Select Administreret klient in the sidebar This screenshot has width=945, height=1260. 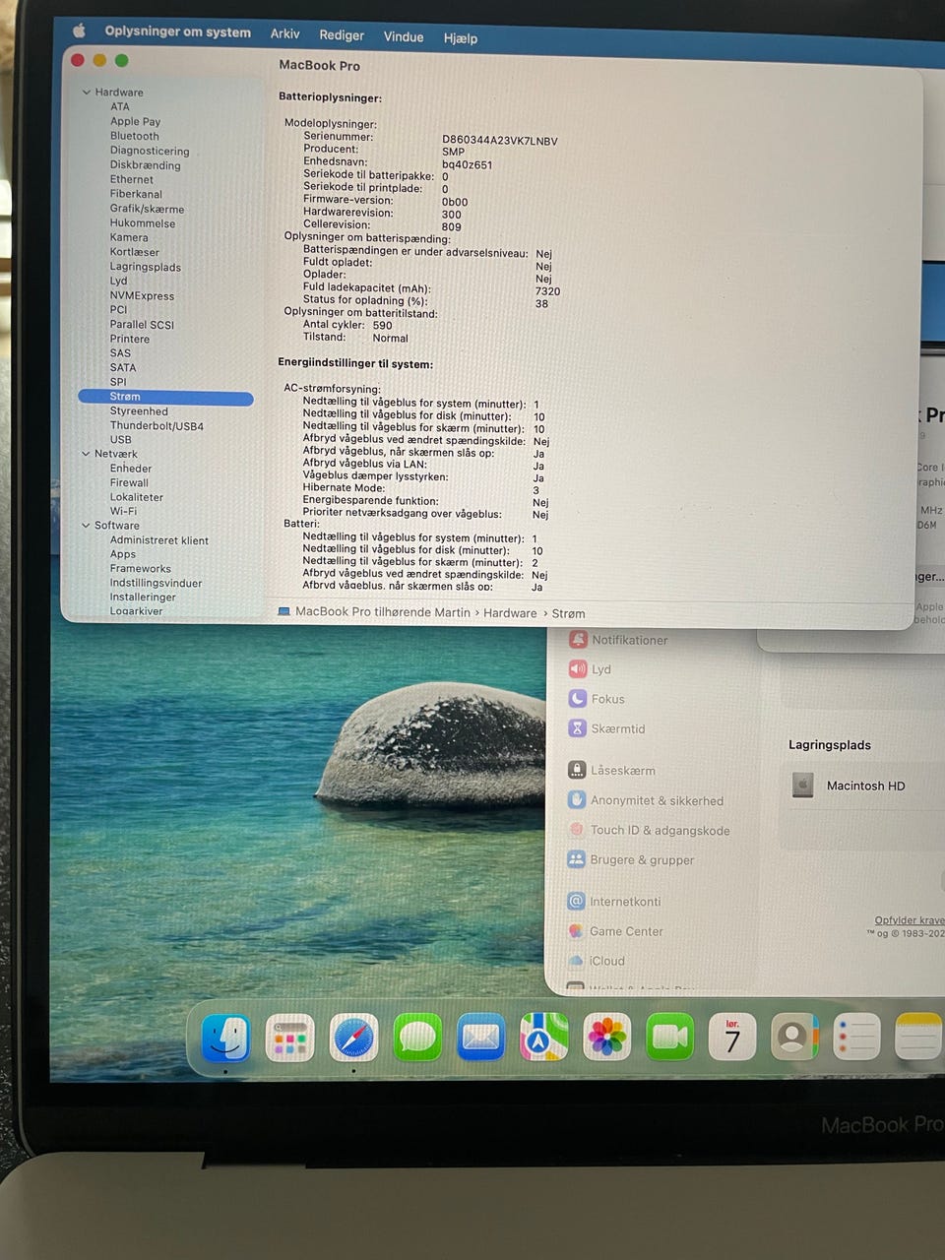pos(159,540)
